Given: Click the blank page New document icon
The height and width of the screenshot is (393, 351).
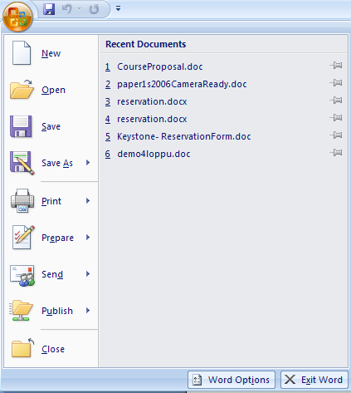Looking at the screenshot, I should tap(22, 53).
